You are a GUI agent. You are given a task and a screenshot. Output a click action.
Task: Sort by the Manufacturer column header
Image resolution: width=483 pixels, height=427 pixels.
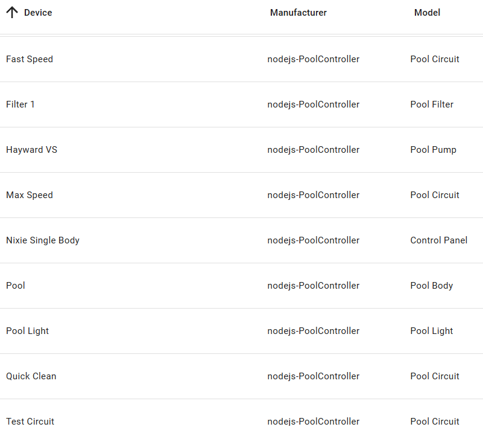click(x=298, y=13)
